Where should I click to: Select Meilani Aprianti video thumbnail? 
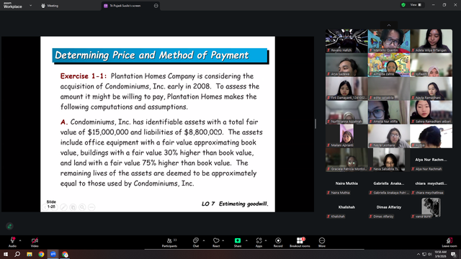point(346,136)
